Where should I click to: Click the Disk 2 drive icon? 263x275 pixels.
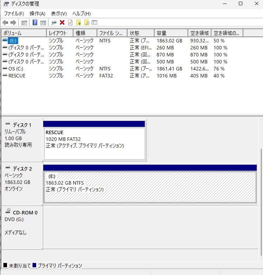coord(8,167)
